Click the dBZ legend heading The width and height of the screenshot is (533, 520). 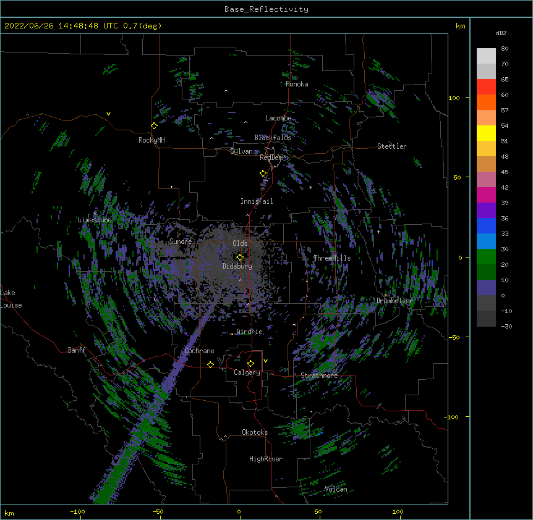(x=501, y=33)
